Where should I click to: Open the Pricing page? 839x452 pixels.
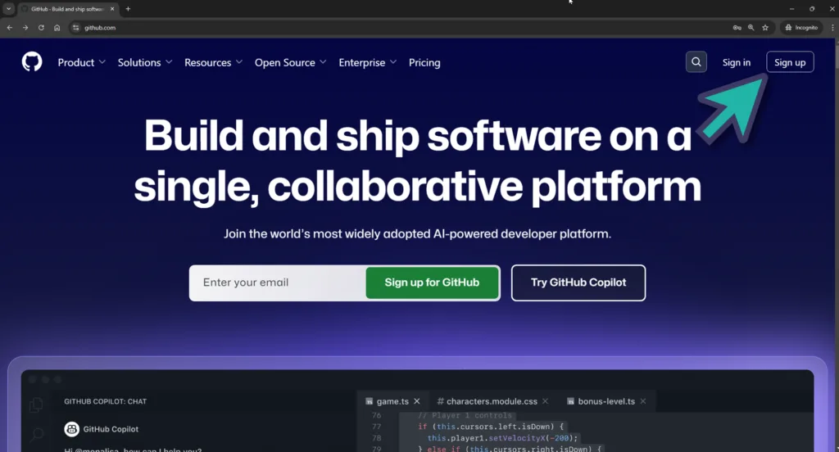pos(424,62)
